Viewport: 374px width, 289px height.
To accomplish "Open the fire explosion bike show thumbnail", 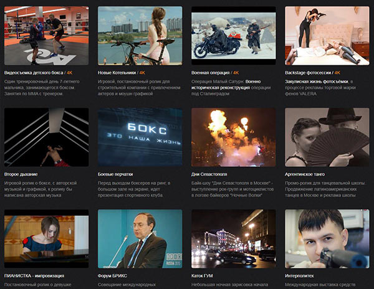I will 234,137.
